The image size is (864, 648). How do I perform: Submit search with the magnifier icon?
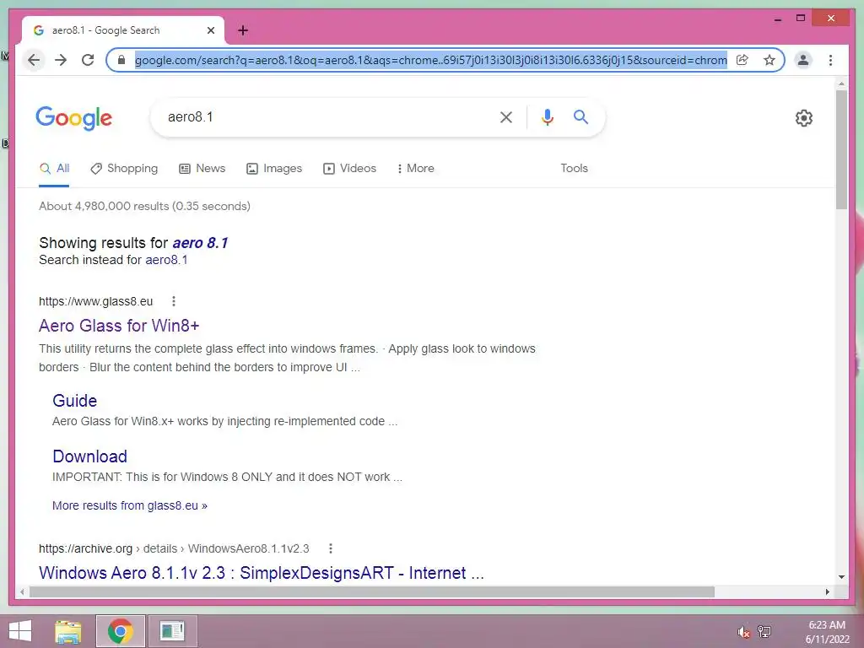coord(580,116)
